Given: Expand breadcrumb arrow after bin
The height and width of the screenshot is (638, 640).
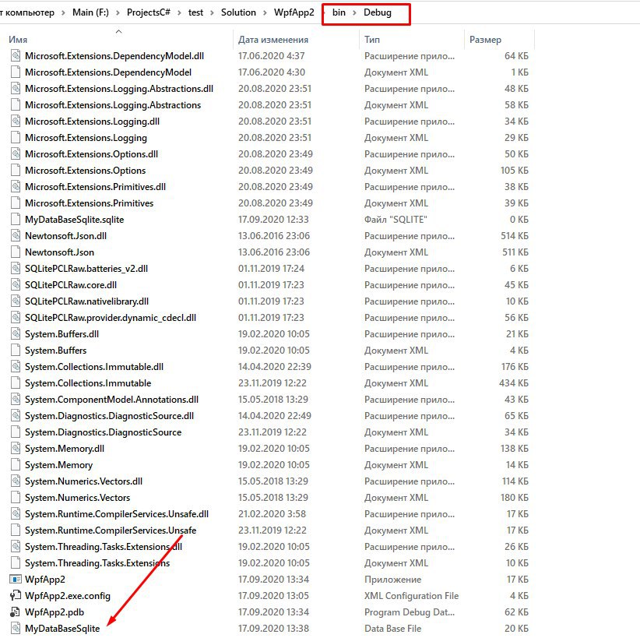Looking at the screenshot, I should coord(355,12).
